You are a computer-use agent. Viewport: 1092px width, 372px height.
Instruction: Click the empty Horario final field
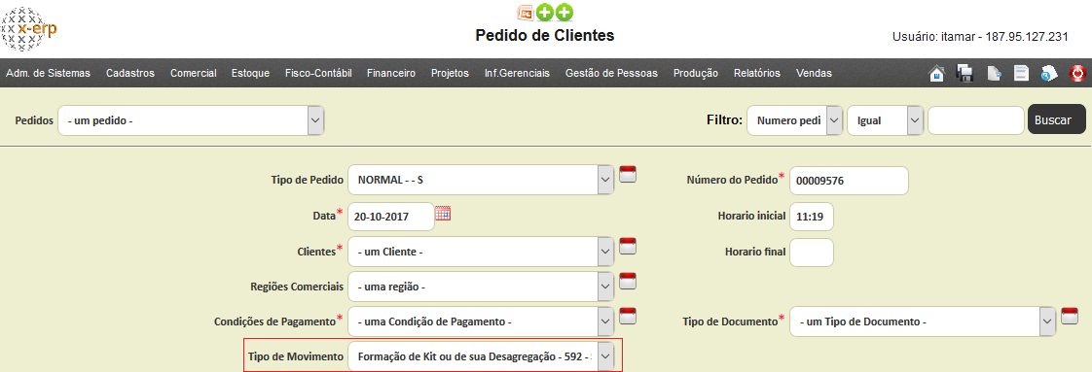pyautogui.click(x=812, y=252)
